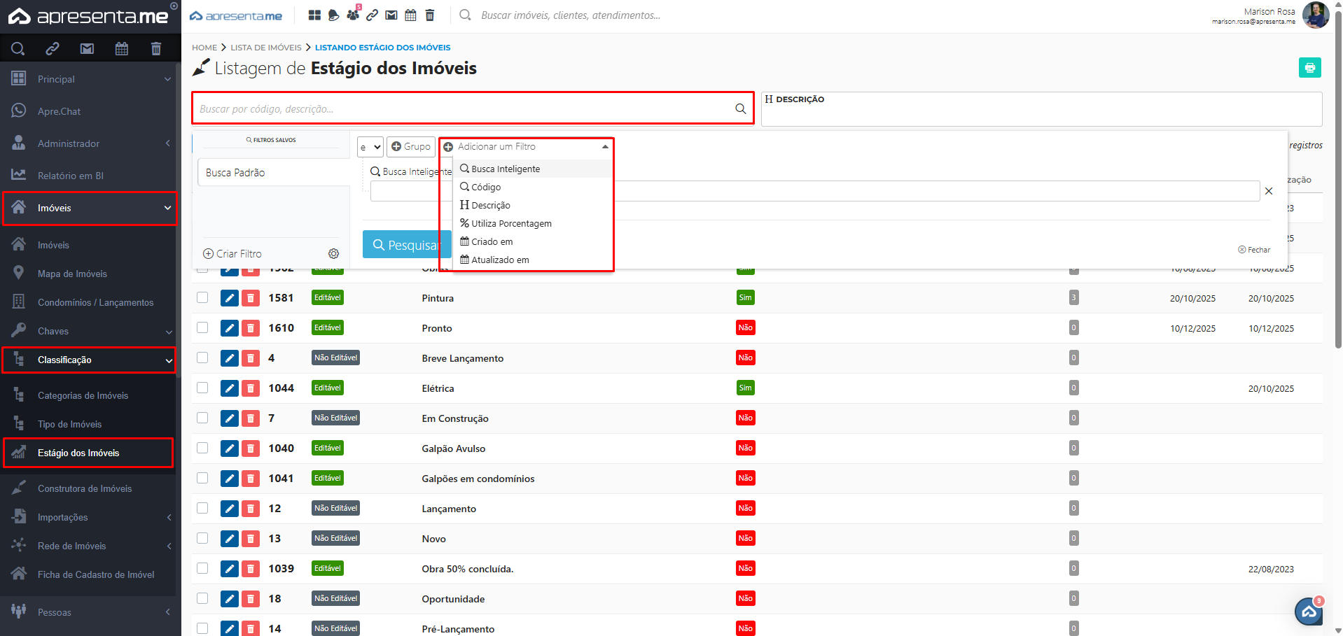Click the green print button
This screenshot has height=636, width=1343.
[1309, 68]
